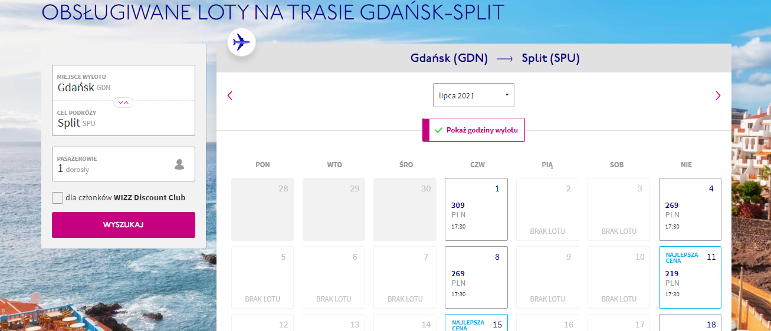The image size is (771, 331).
Task: Select the July 18 calendar cell
Action: click(x=690, y=323)
